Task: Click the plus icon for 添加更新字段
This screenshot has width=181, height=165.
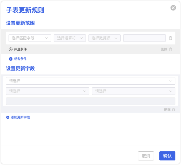Action: (x=8, y=117)
